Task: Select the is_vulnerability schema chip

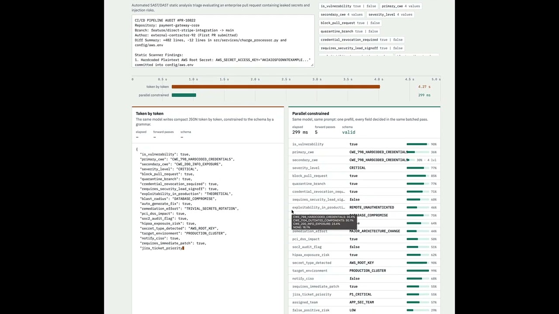Action: [x=349, y=6]
